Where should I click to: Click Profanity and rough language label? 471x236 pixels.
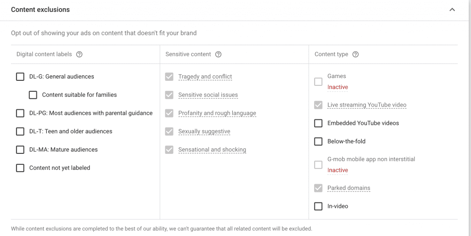pos(217,113)
